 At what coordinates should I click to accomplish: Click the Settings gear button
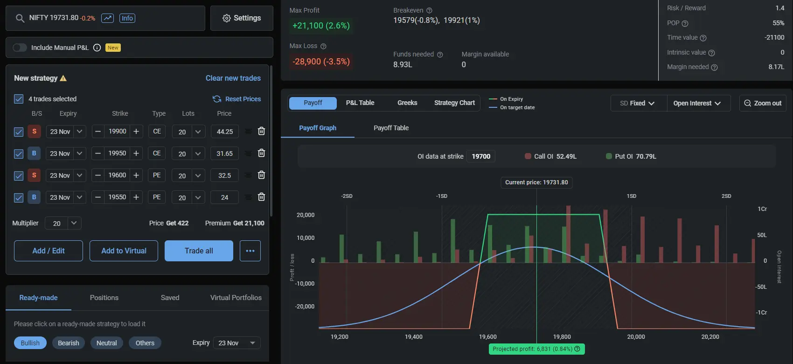coord(242,18)
